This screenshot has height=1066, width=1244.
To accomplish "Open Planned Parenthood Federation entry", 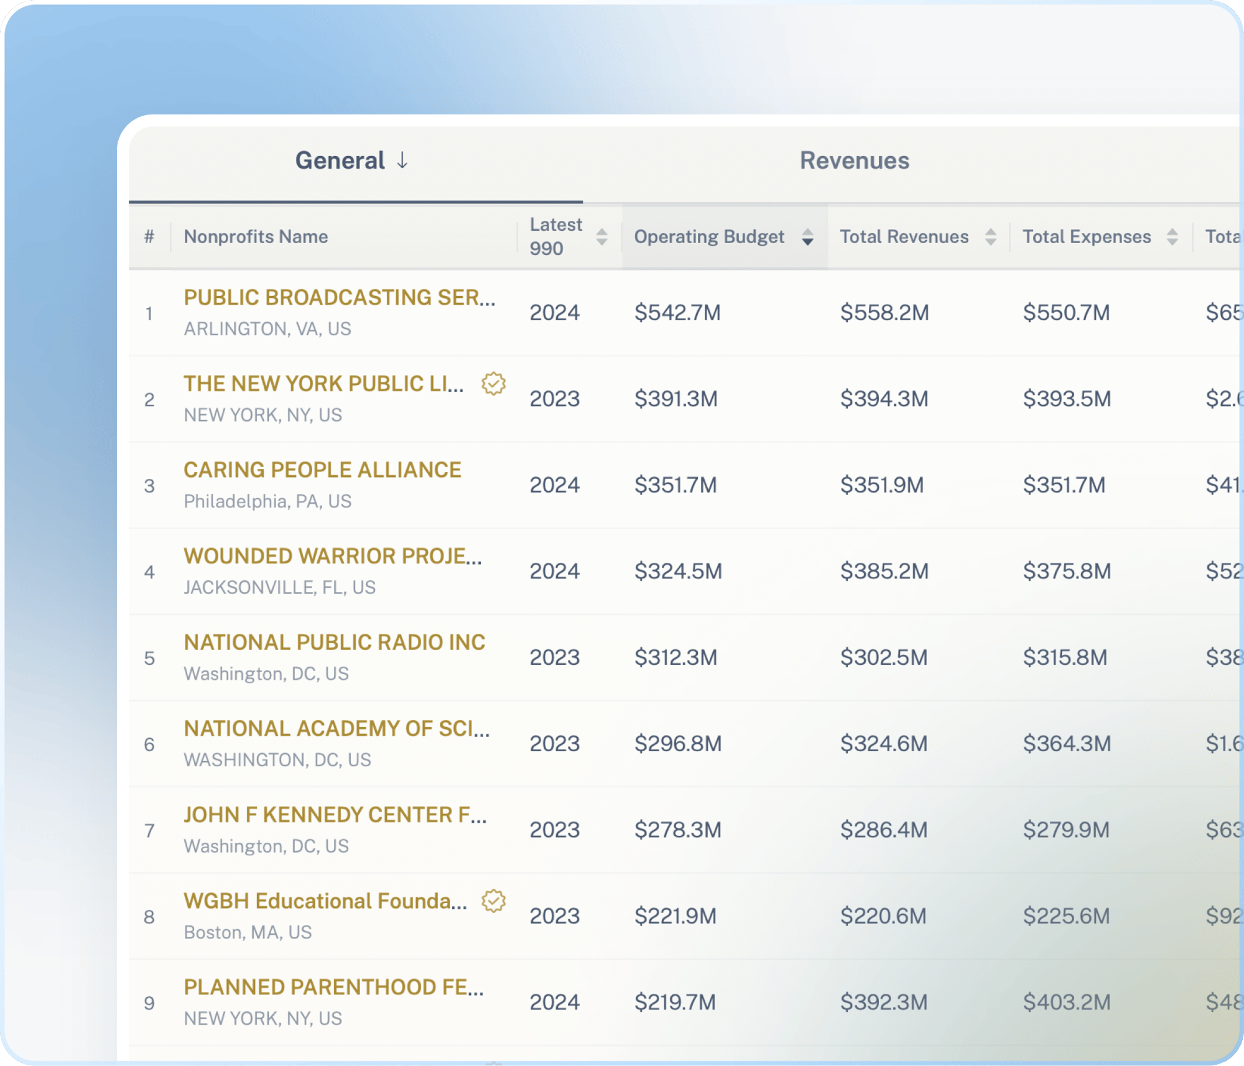I will pos(333,987).
